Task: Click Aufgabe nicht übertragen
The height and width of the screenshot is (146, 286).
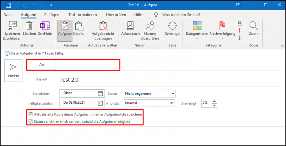Action: pyautogui.click(x=103, y=31)
